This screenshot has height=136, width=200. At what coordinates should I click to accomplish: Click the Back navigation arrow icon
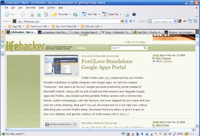pyautogui.click(x=7, y=14)
